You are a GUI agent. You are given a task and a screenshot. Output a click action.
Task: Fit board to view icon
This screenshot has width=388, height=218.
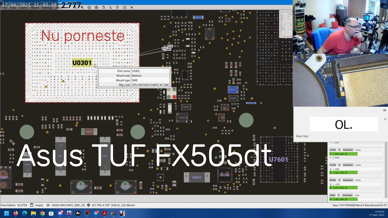tap(125, 7)
